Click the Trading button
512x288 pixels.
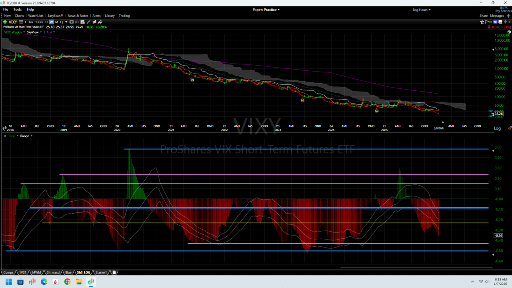[124, 16]
